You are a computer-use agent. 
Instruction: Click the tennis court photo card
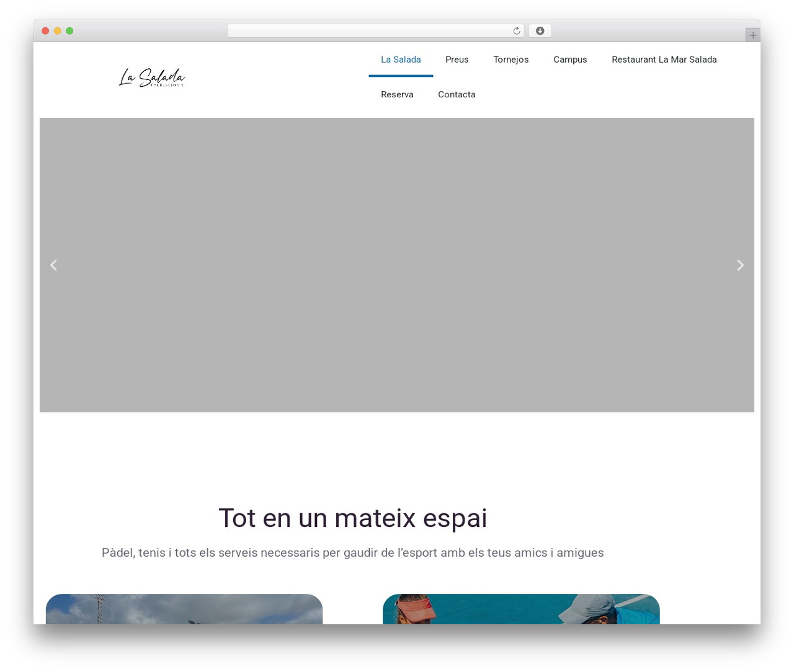[x=184, y=609]
